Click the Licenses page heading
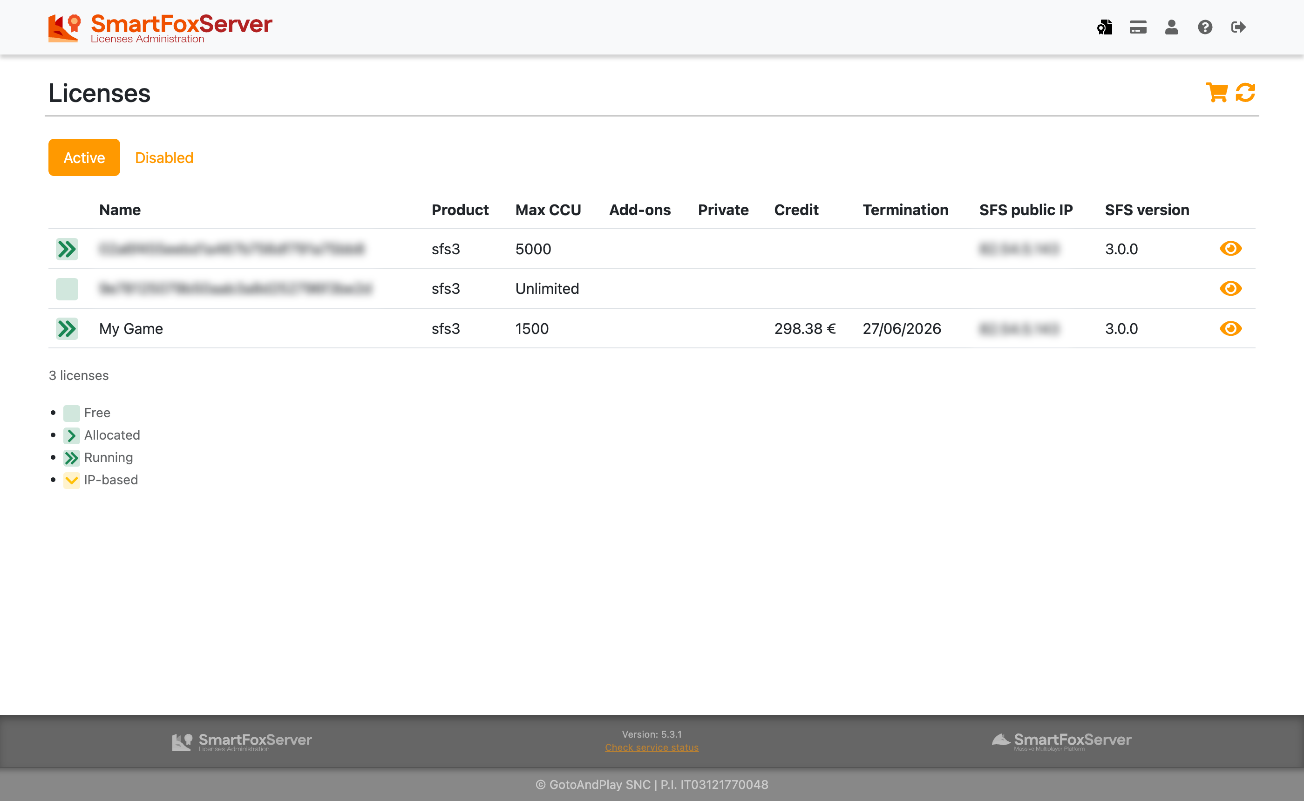 100,93
